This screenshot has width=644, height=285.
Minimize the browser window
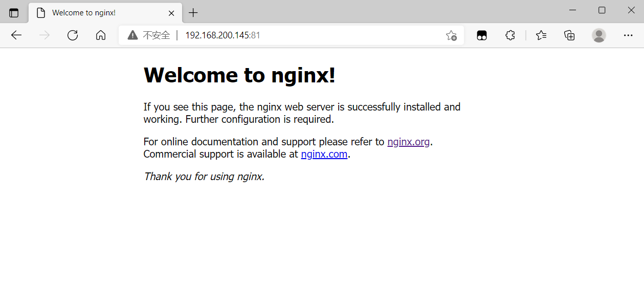click(x=573, y=10)
